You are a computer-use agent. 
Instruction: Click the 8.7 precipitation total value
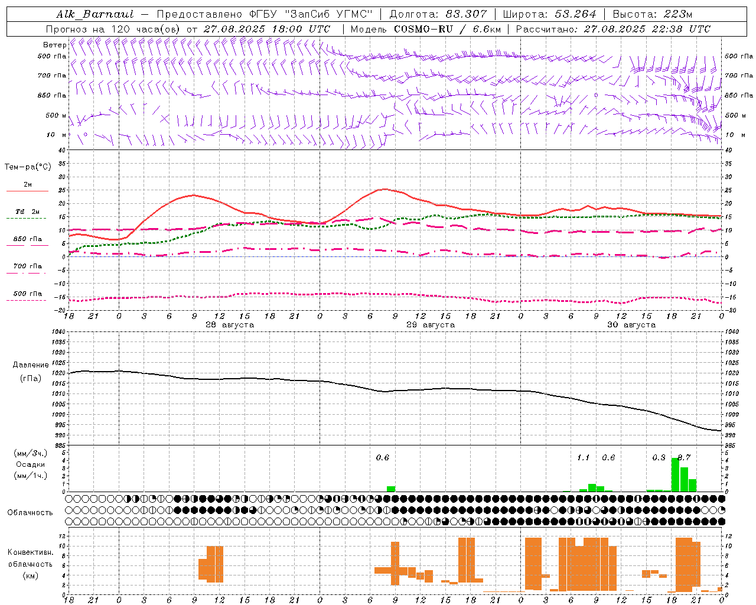tap(684, 457)
